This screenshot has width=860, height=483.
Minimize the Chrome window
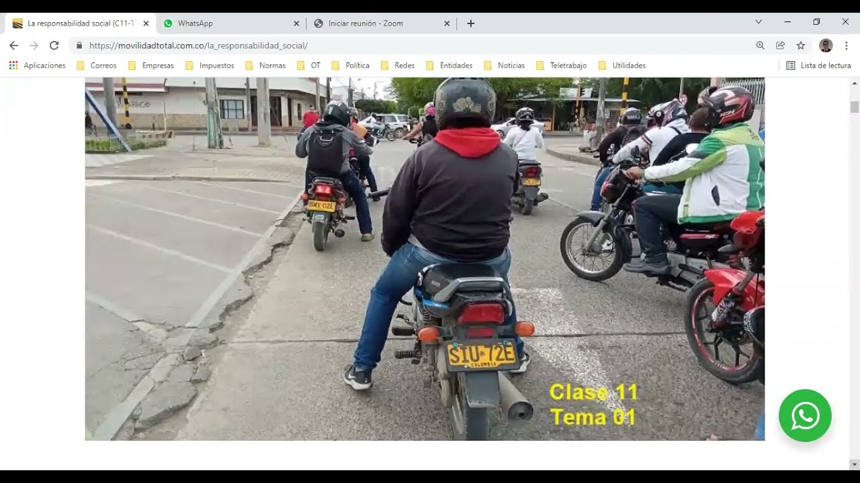[x=787, y=22]
